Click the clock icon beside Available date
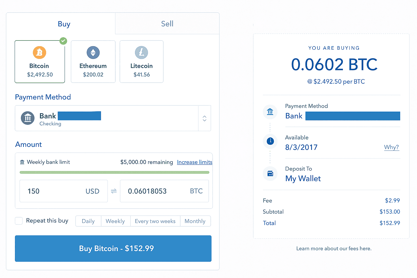The image size is (417, 278). coord(270,141)
